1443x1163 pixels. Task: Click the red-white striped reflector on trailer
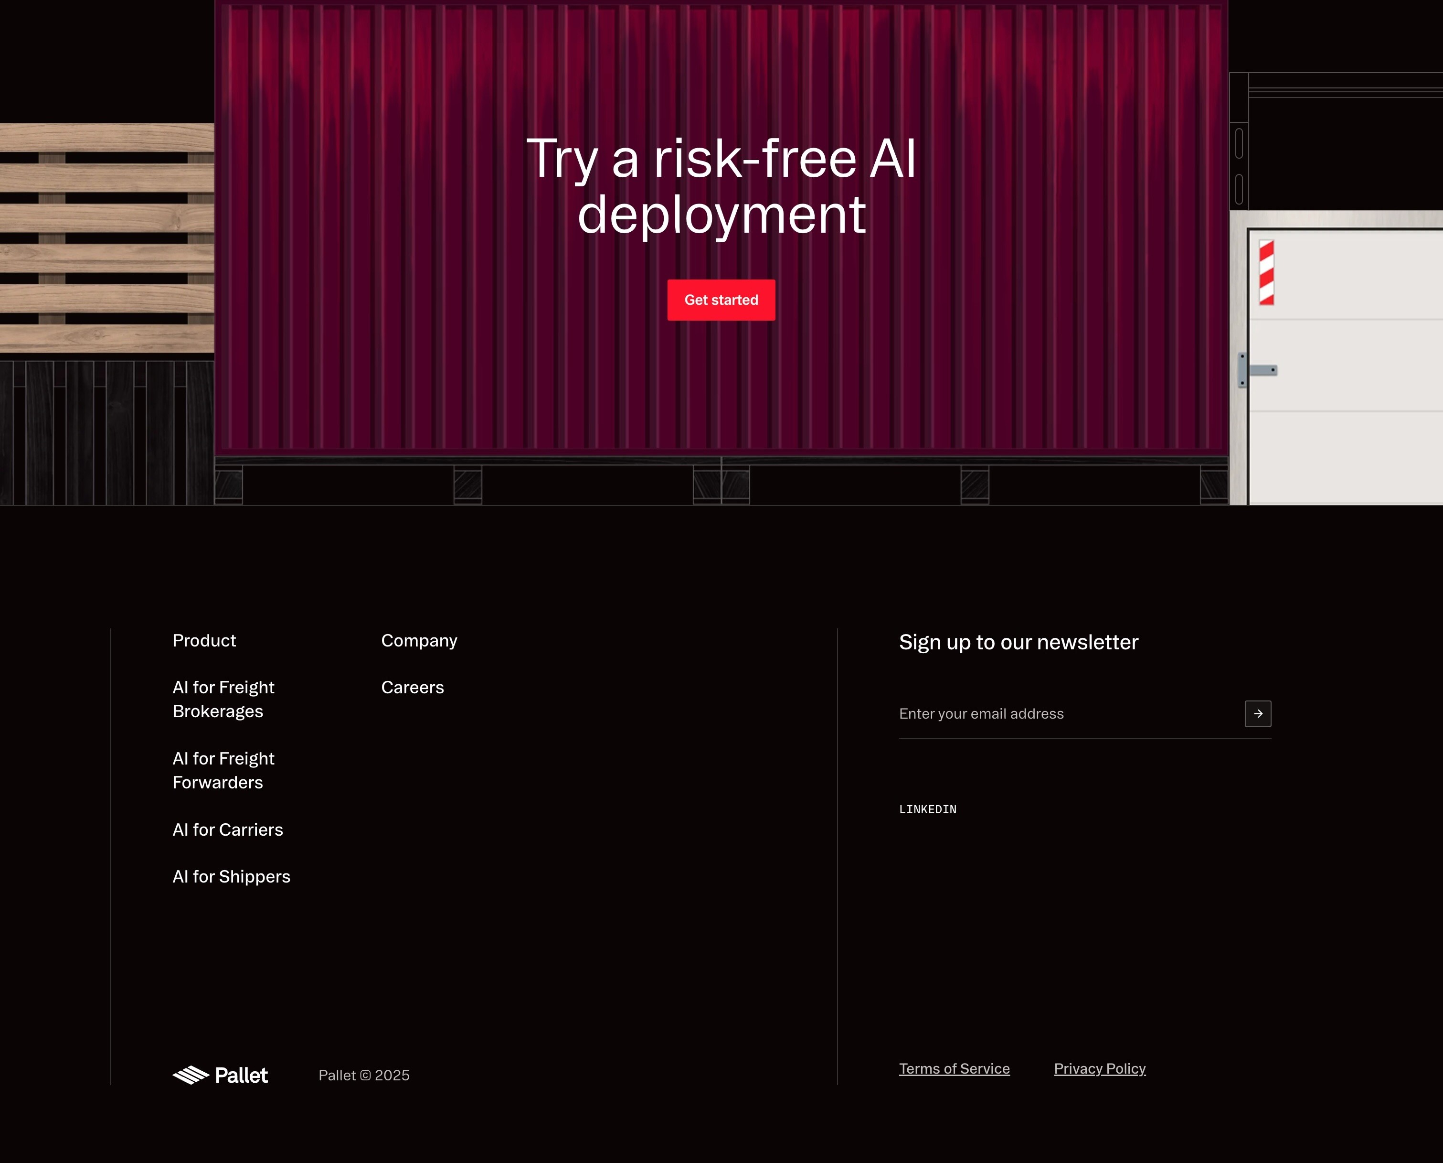click(1265, 273)
